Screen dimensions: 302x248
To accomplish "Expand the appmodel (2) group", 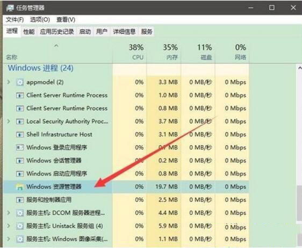I will [9, 82].
